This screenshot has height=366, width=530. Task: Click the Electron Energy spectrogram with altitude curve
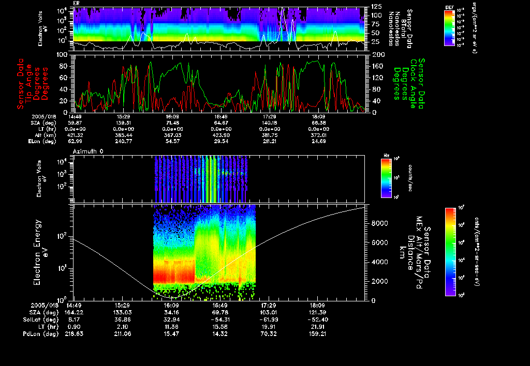219,253
